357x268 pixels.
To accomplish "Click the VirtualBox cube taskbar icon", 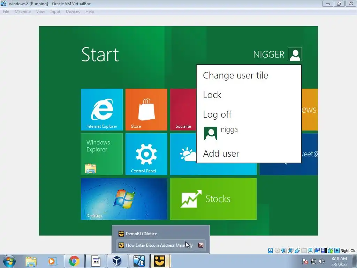I will tap(117, 261).
